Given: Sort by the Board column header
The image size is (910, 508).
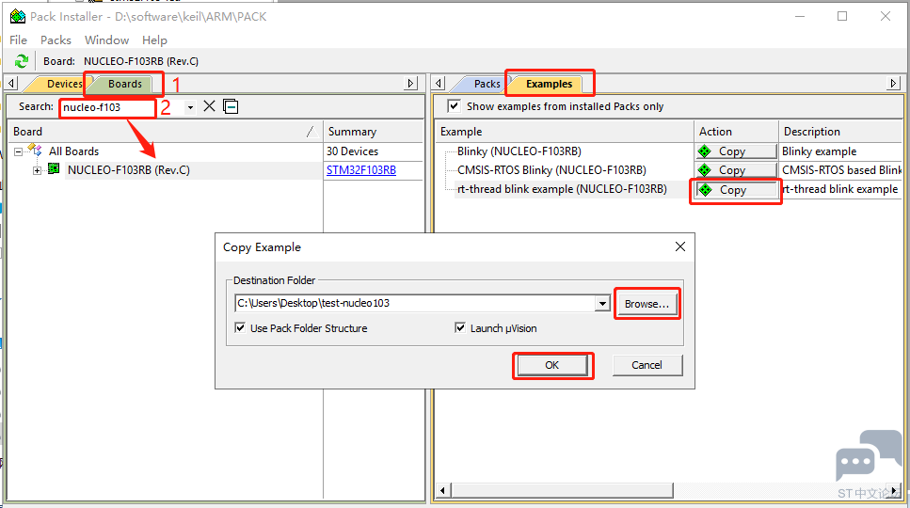Looking at the screenshot, I should [166, 132].
